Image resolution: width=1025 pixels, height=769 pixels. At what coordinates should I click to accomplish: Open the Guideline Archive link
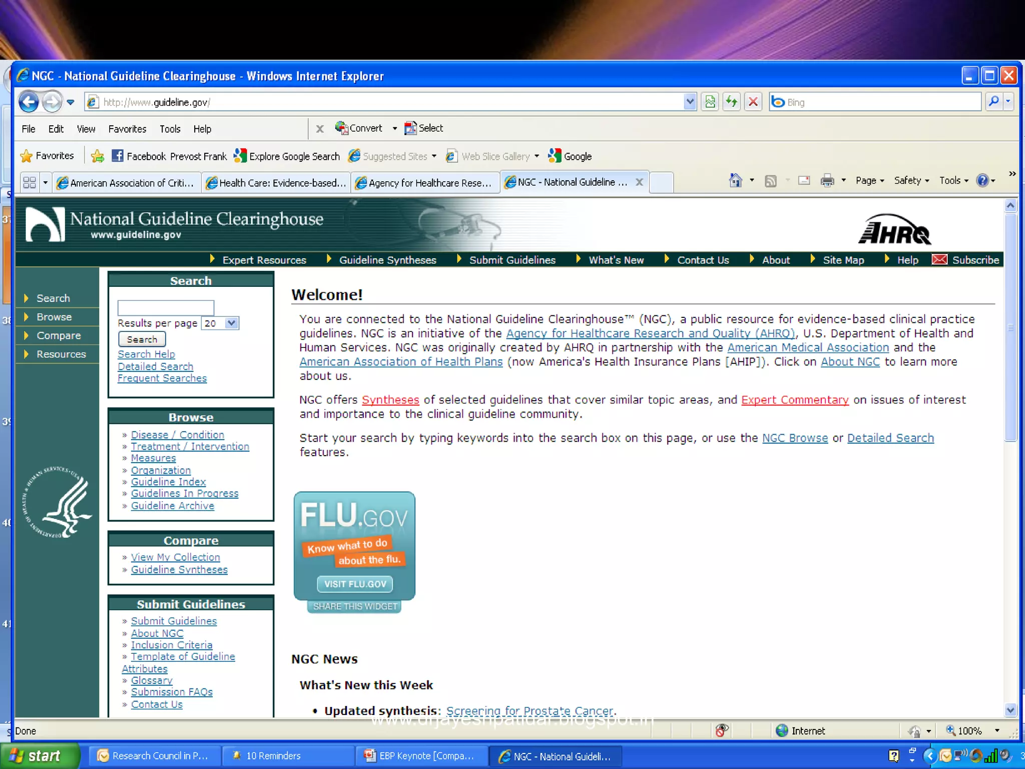pyautogui.click(x=173, y=506)
